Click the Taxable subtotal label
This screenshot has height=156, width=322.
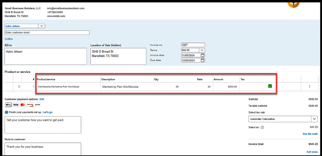pyautogui.click(x=258, y=106)
